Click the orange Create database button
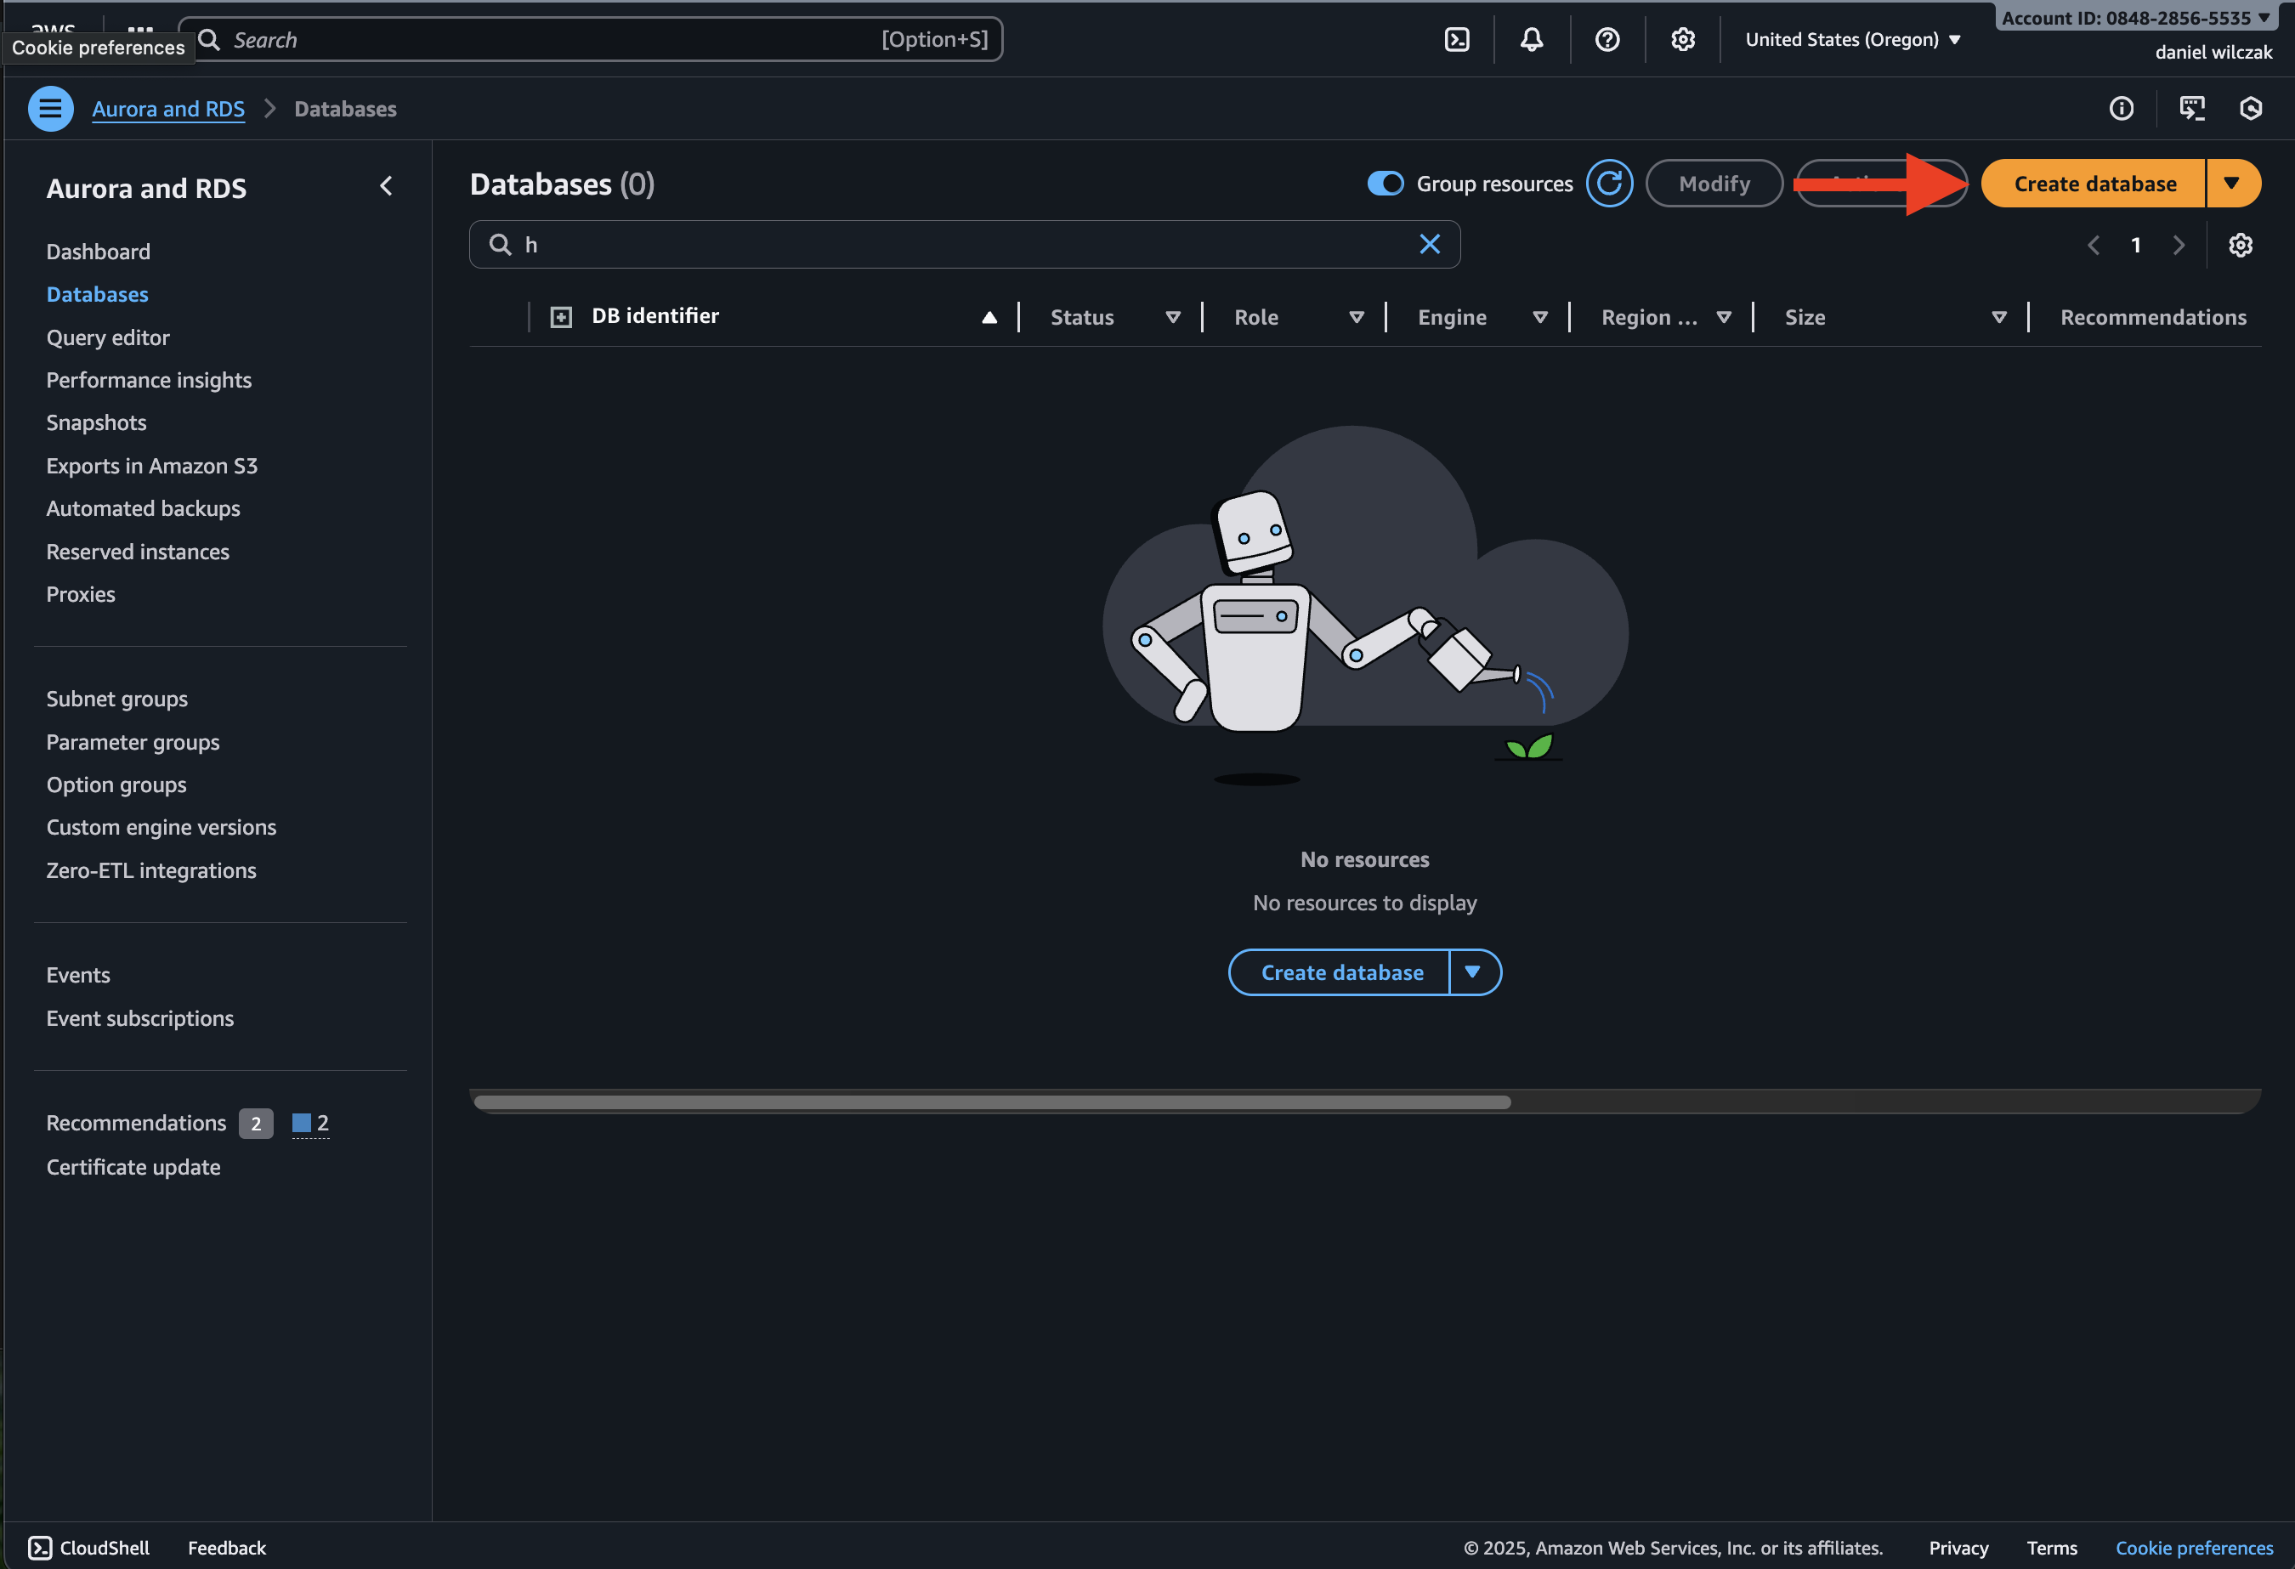 coord(2094,184)
